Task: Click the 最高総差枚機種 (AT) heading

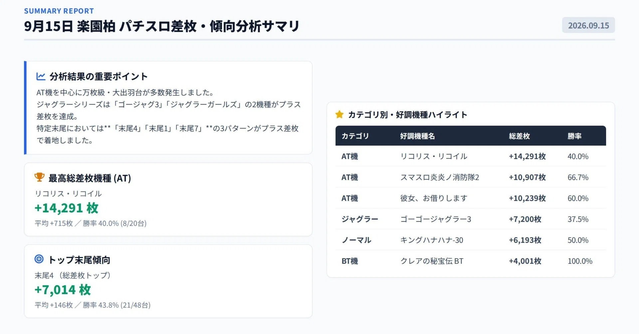Action: coord(90,178)
